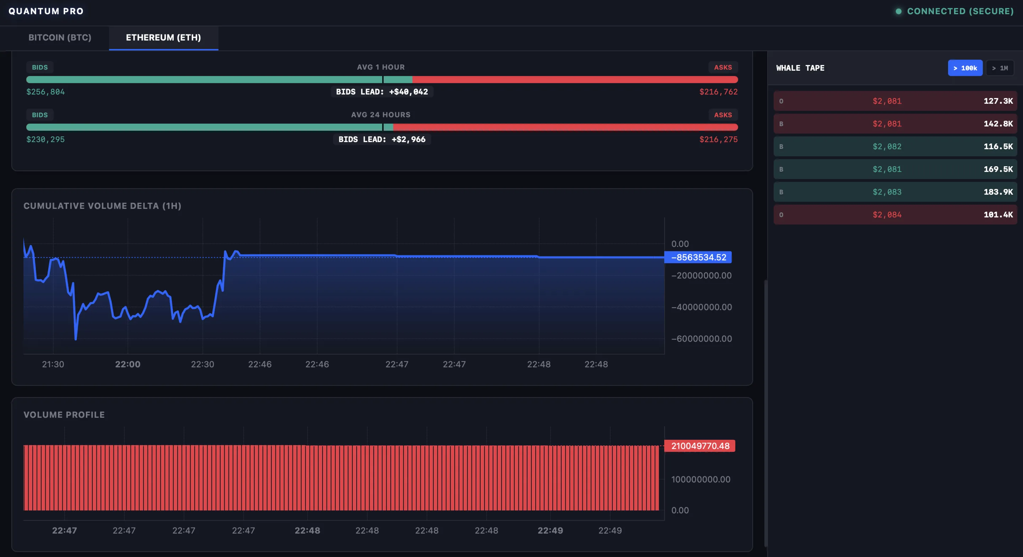This screenshot has height=557, width=1023.
Task: Select the 142.8K whale trade at $2,081
Action: [x=895, y=124]
